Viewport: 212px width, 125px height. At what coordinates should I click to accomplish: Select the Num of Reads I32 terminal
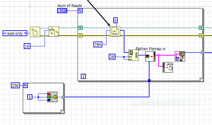tap(62, 11)
